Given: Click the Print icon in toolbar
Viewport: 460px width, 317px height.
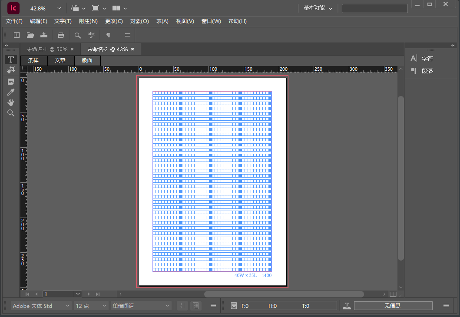Looking at the screenshot, I should pyautogui.click(x=61, y=35).
